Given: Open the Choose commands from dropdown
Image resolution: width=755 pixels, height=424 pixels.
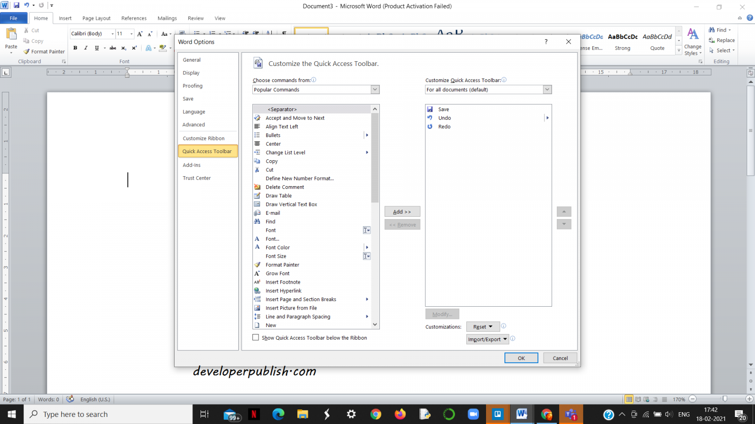Looking at the screenshot, I should [x=375, y=90].
